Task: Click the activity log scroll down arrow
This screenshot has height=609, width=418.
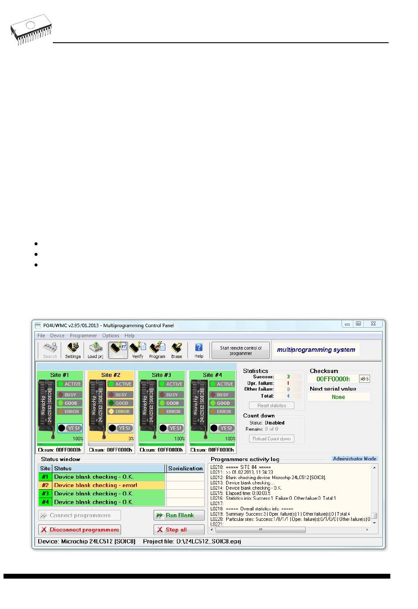Action: click(x=374, y=524)
